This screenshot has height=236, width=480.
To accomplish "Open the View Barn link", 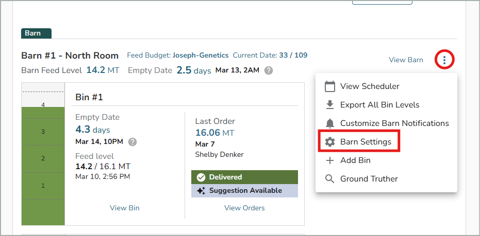I will click(x=406, y=60).
